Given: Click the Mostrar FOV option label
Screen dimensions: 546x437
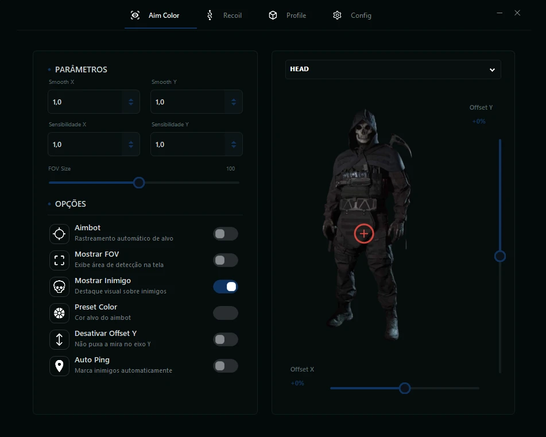Looking at the screenshot, I should coord(97,254).
